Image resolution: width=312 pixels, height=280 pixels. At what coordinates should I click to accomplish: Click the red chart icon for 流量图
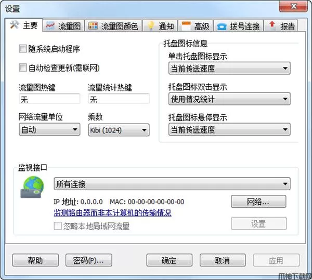(50, 26)
